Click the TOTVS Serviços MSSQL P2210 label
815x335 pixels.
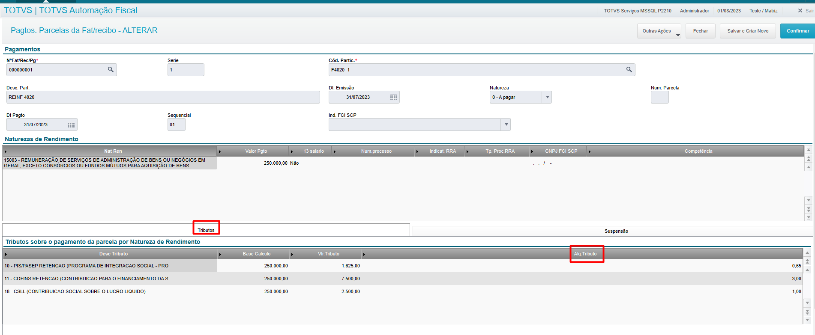click(637, 11)
